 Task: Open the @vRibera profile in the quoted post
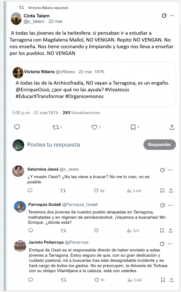(x=65, y=72)
